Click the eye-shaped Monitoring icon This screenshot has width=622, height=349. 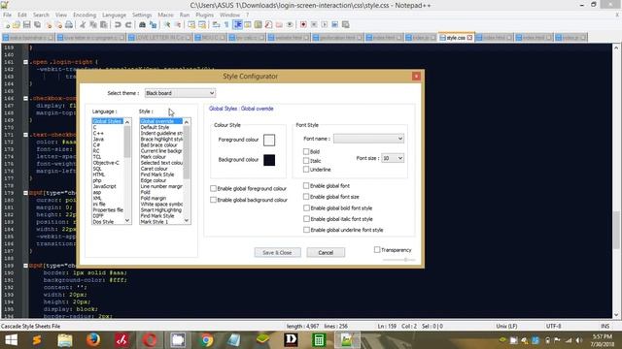pyautogui.click(x=290, y=24)
